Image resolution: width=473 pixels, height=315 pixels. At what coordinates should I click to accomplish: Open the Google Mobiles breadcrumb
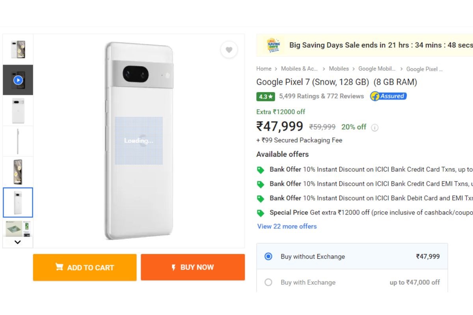376,69
